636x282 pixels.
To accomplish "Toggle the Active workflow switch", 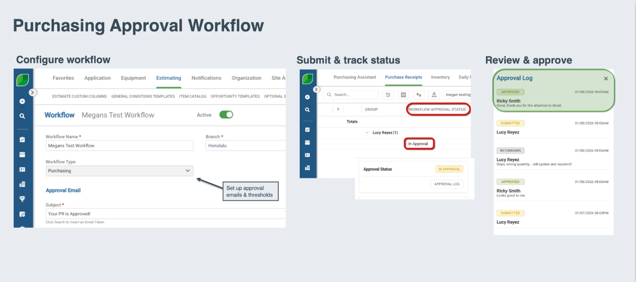I will pos(226,115).
